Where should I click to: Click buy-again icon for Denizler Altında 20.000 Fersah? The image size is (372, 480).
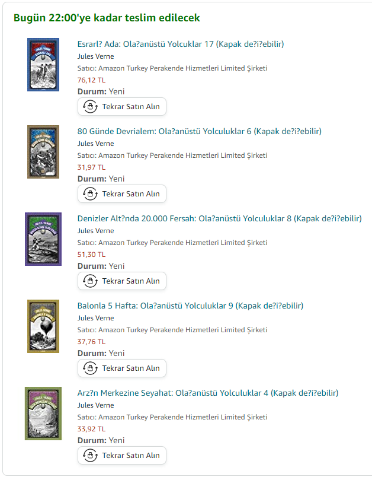pos(90,281)
